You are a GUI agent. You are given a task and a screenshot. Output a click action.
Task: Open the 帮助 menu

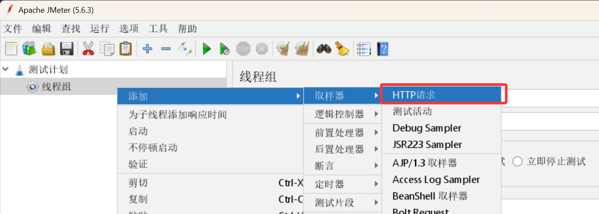click(187, 29)
